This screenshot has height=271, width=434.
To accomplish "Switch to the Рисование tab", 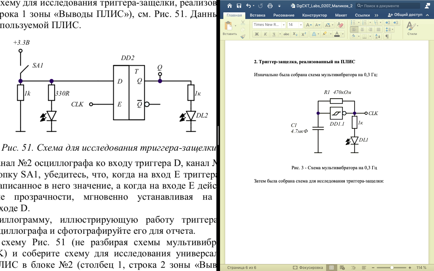I will [x=284, y=15].
